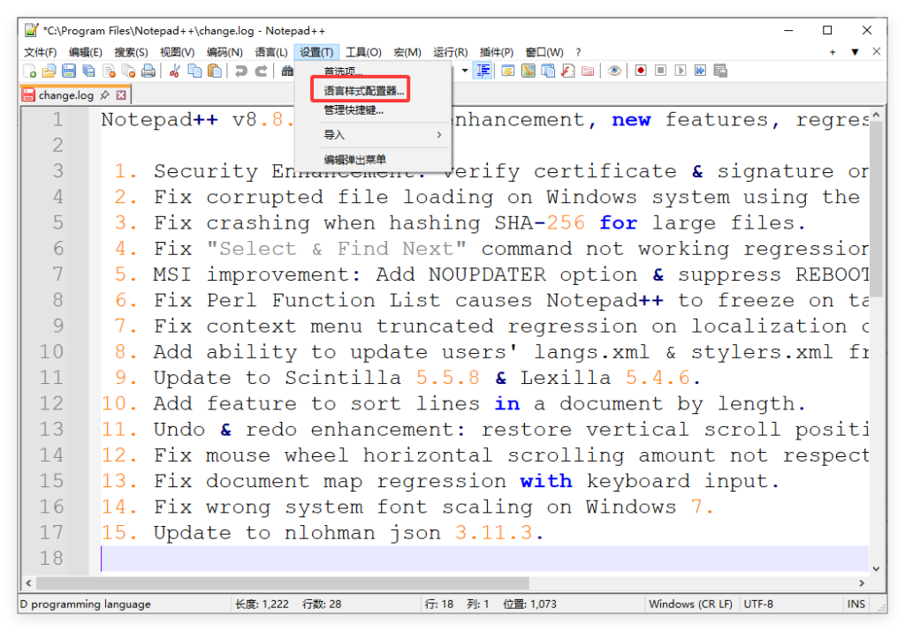Toggle the Document List panel icon
Screen dimensions: 905x631
click(x=548, y=71)
